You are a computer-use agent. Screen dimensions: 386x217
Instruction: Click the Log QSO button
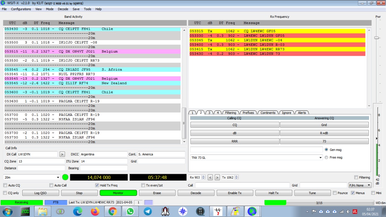tap(40, 193)
